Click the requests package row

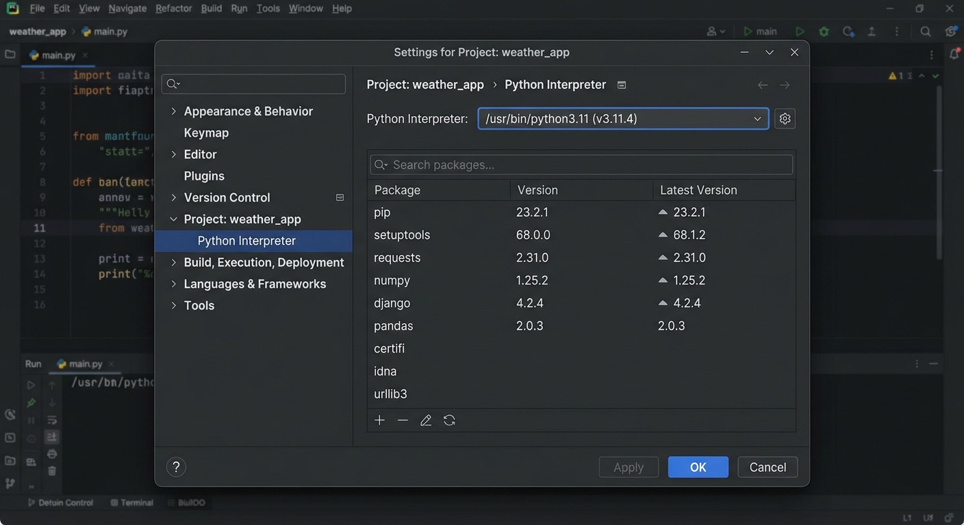point(581,258)
